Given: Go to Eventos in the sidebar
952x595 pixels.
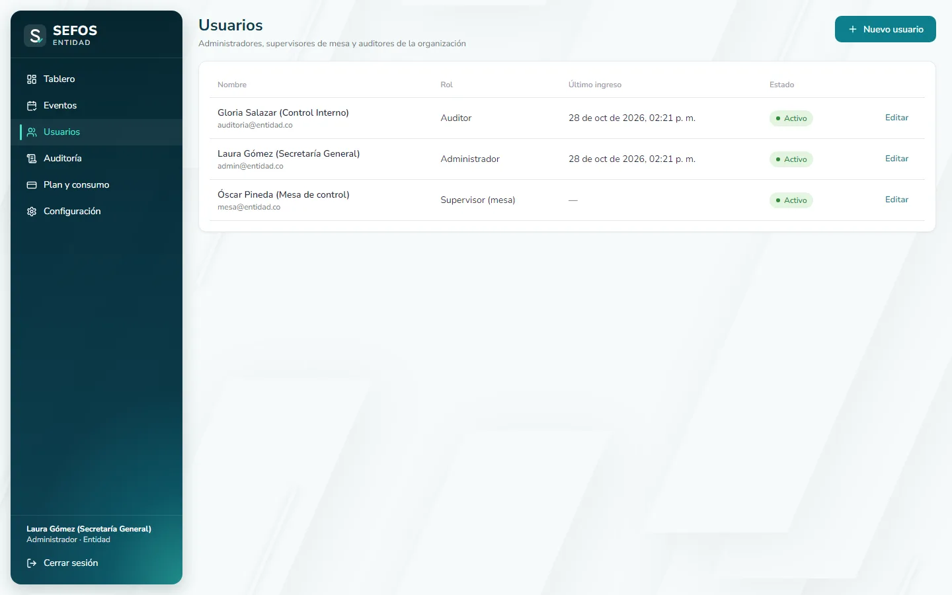Looking at the screenshot, I should (x=97, y=106).
